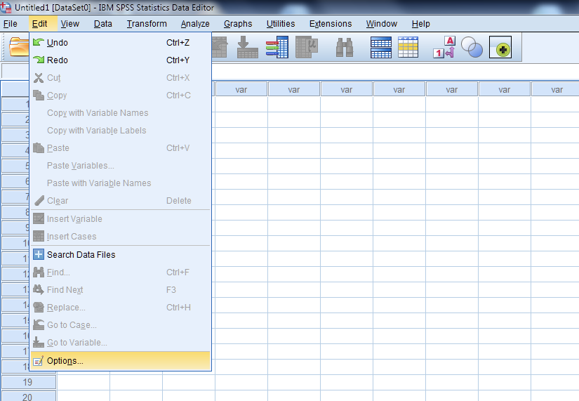Open the Transform menu

click(x=147, y=24)
